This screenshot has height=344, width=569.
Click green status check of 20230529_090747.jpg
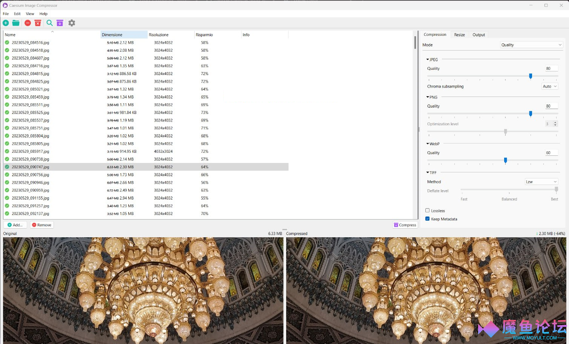click(7, 167)
